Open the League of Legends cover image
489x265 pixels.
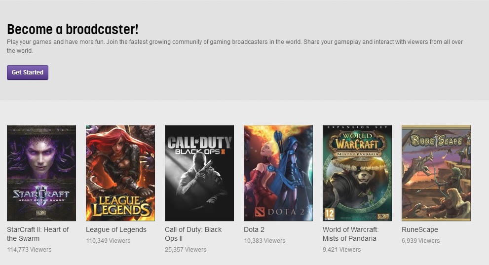coord(120,173)
